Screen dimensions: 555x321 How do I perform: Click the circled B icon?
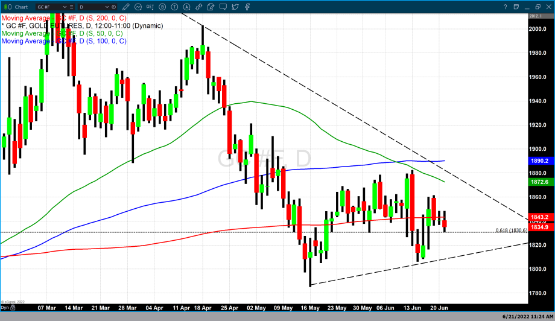[163, 7]
